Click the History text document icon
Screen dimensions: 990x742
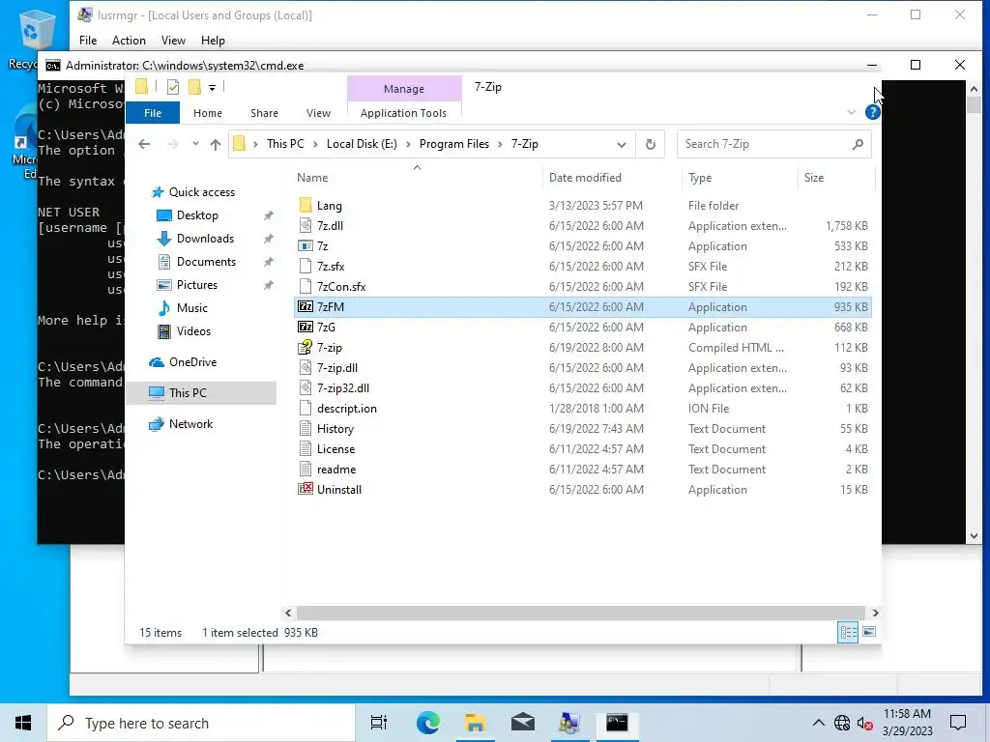pyautogui.click(x=306, y=429)
